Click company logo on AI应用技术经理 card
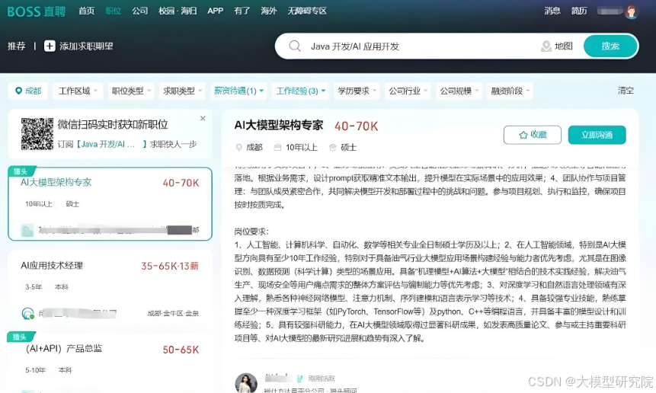Image resolution: width=656 pixels, height=393 pixels. click(27, 313)
